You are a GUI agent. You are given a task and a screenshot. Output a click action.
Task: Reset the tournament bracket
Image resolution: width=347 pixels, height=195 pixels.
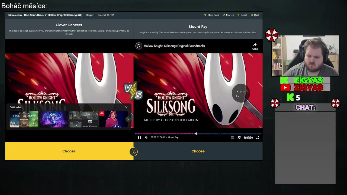pos(242,15)
